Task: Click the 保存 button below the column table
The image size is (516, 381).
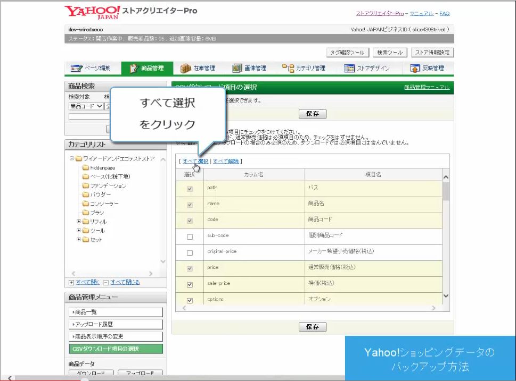Action: point(313,327)
